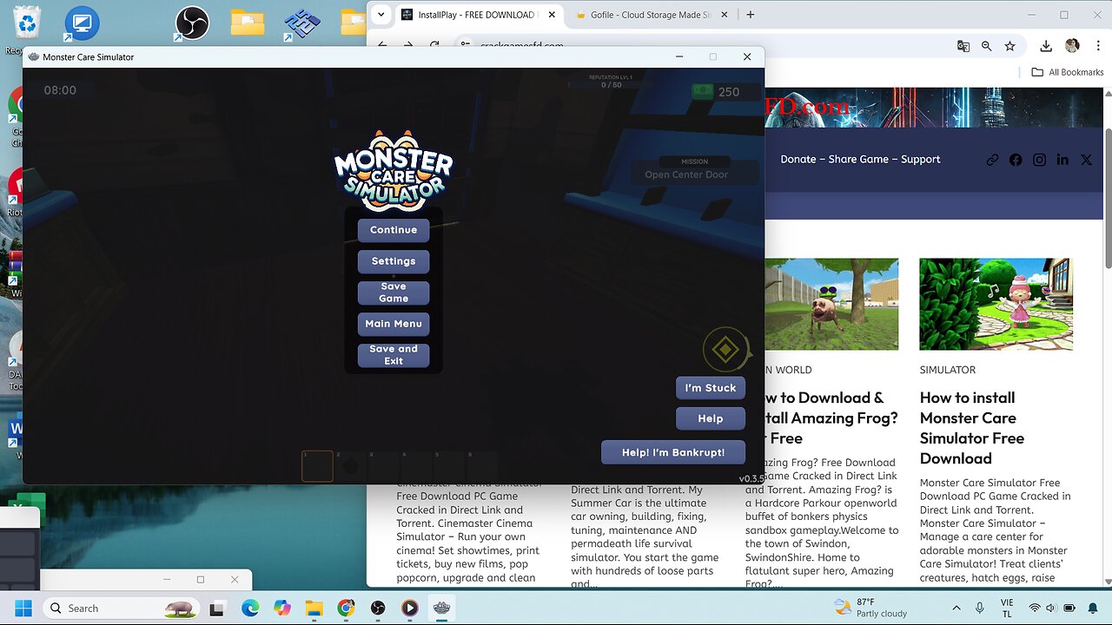This screenshot has height=625, width=1112.
Task: Click Continue in the pause menu
Action: pyautogui.click(x=394, y=230)
